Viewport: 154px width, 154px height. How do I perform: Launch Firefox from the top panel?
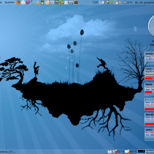click(x=18, y=2)
